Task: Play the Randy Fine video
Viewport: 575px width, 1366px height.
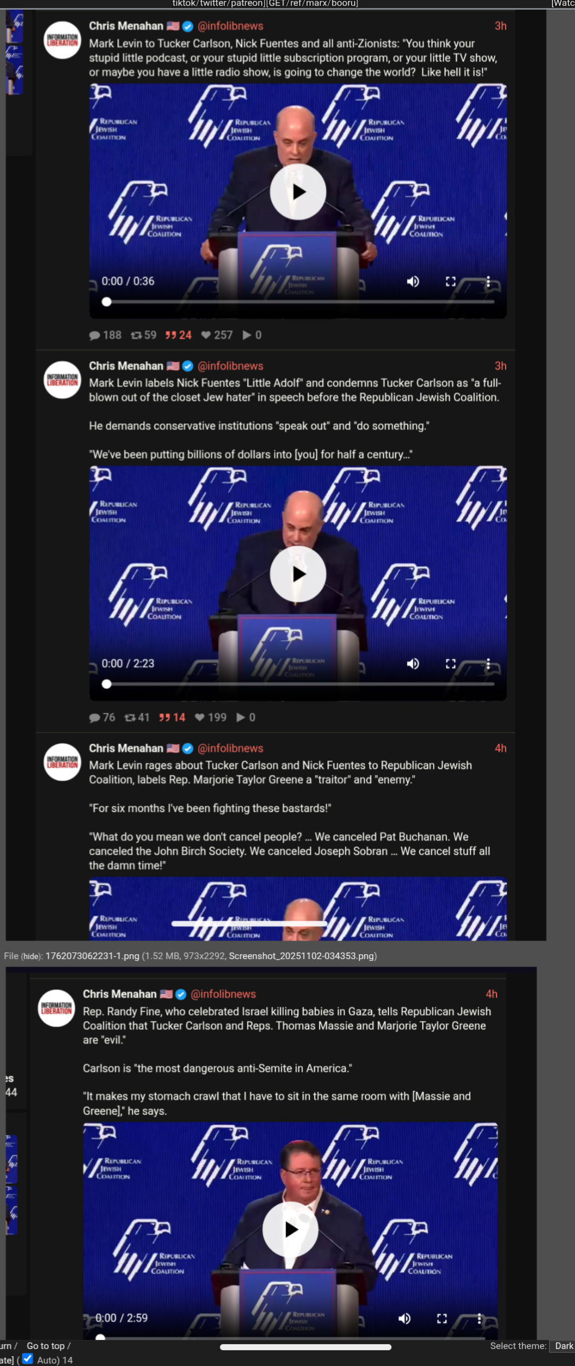Action: click(x=291, y=1229)
